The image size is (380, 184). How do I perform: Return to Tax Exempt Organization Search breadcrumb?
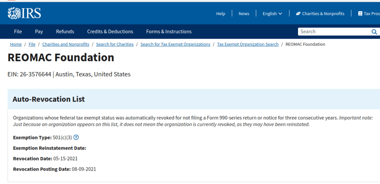(x=248, y=44)
